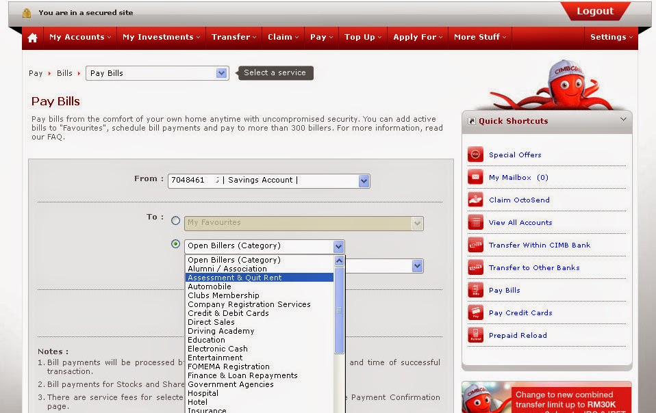Click the combined transfer limit promo banner
Screen dimensions: 656x413
tap(546, 397)
